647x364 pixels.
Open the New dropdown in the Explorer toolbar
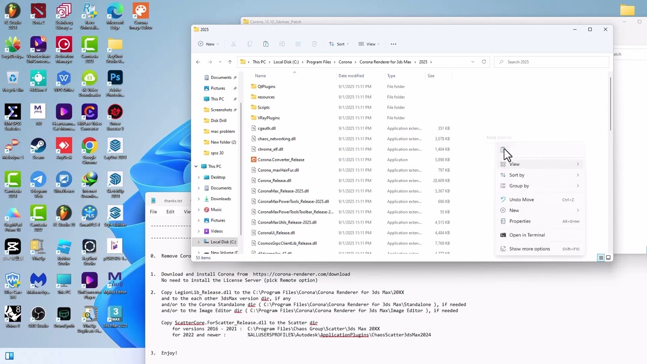(x=208, y=44)
